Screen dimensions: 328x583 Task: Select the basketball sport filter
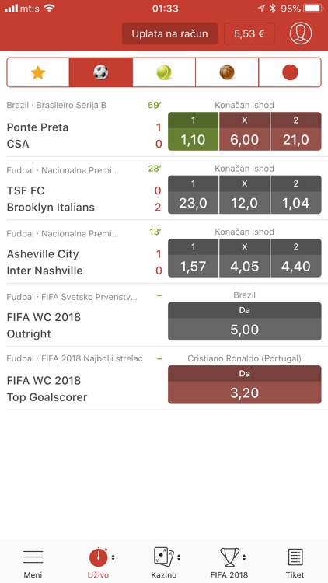[x=227, y=72]
